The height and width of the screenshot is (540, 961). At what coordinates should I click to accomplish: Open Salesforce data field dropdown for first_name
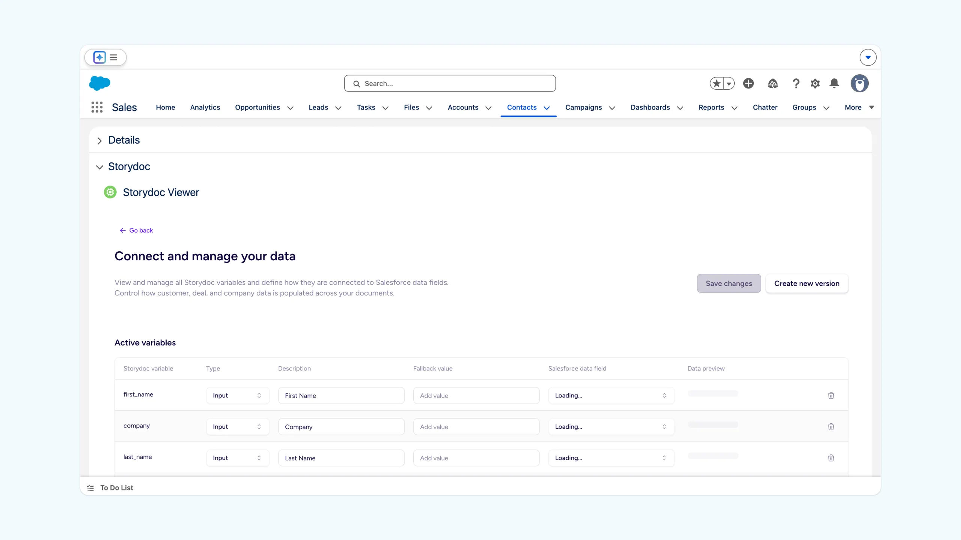click(611, 396)
